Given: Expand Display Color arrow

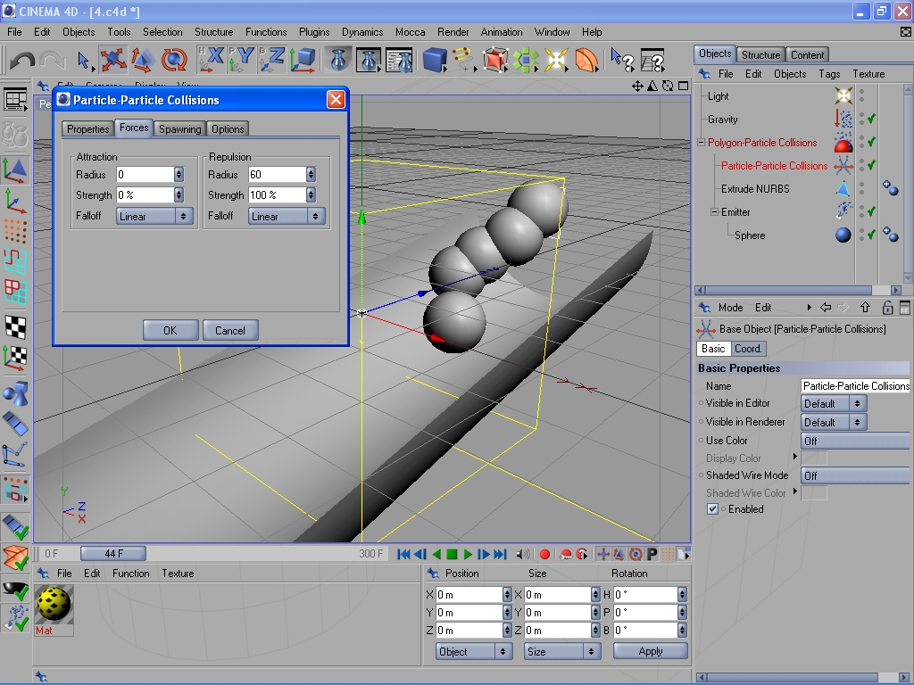Looking at the screenshot, I should pyautogui.click(x=795, y=456).
